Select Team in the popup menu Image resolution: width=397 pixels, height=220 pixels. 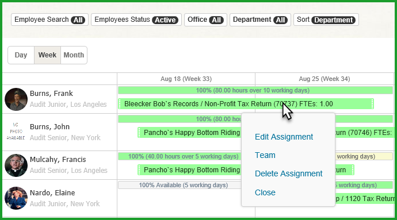[265, 155]
